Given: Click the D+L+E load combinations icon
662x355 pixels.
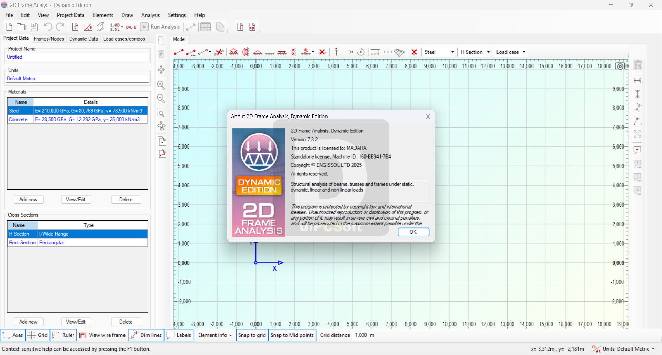Looking at the screenshot, I should tap(131, 27).
